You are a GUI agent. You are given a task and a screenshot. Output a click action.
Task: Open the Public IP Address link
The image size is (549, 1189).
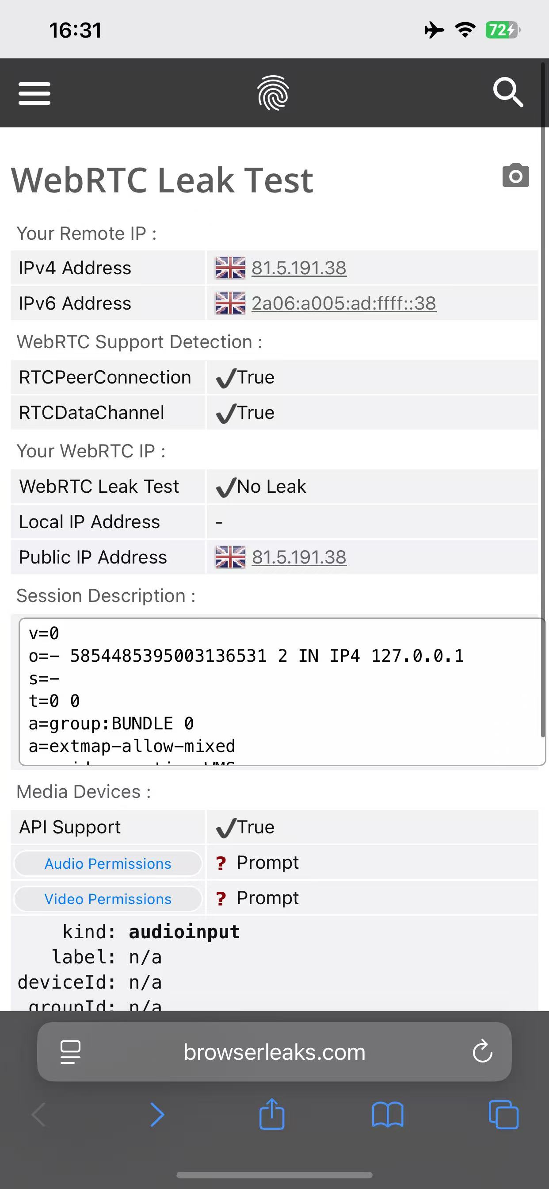(x=299, y=558)
